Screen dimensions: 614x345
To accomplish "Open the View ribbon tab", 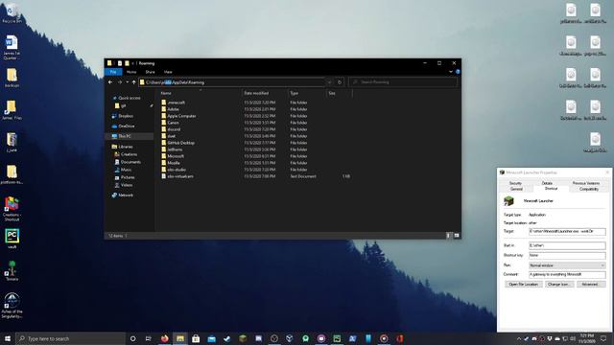I will (168, 72).
